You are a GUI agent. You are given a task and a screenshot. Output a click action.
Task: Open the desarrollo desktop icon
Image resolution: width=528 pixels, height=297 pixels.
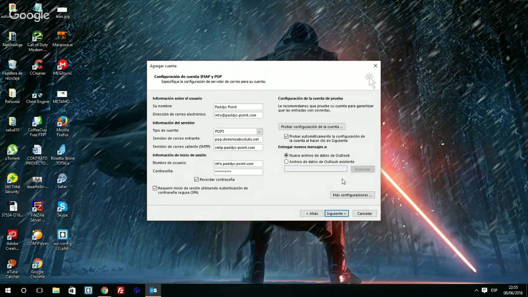tap(38, 181)
